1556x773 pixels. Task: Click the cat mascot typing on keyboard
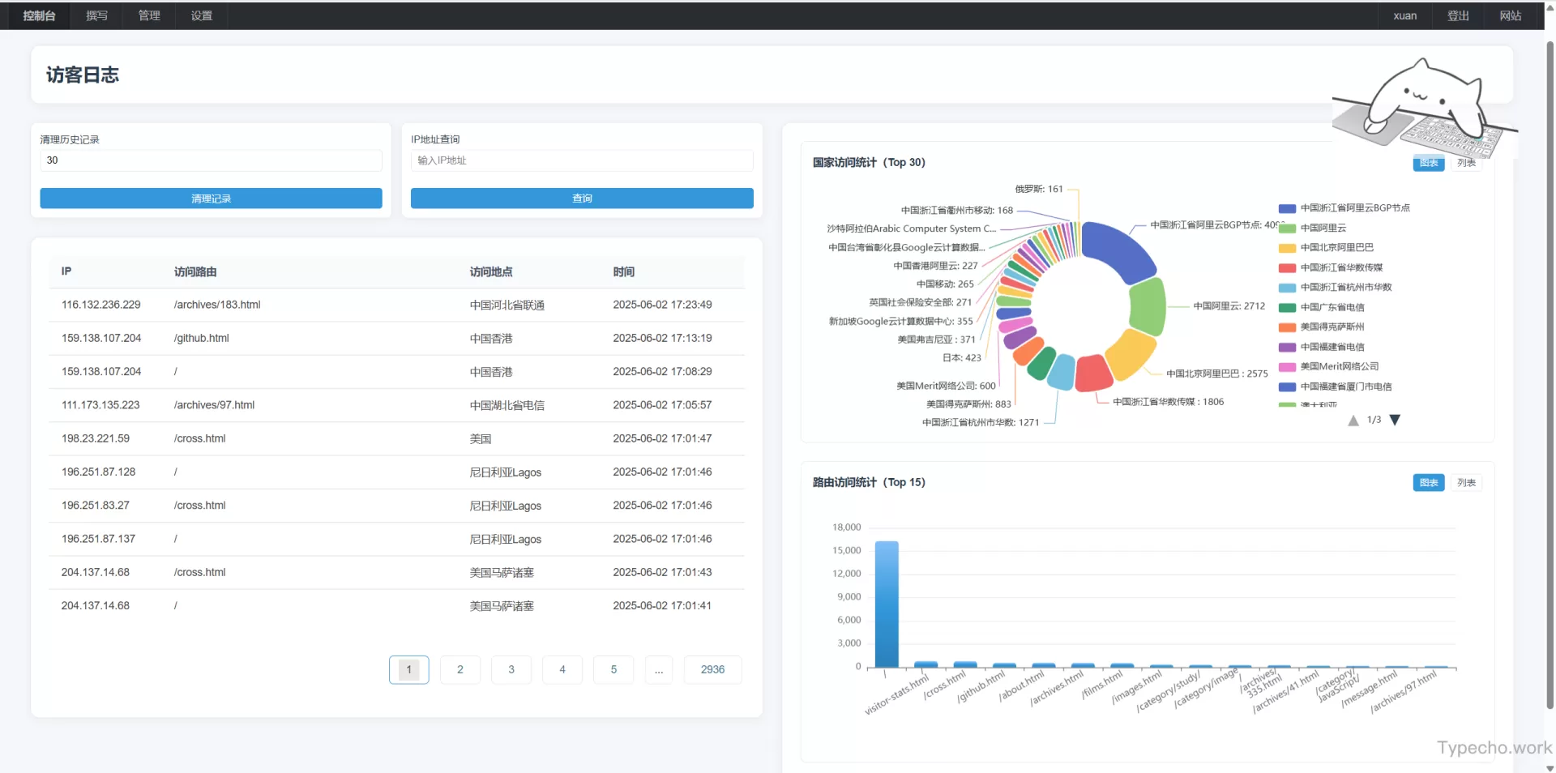pos(1424,107)
